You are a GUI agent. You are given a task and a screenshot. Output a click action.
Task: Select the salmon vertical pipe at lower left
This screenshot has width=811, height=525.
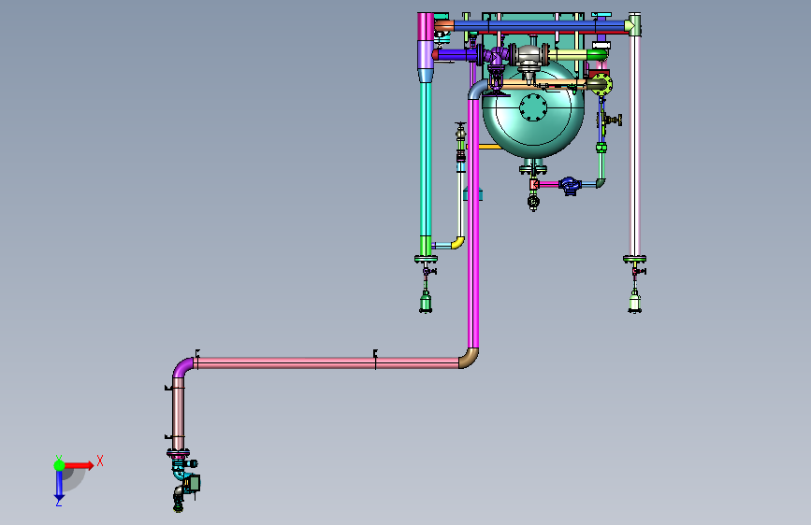[178, 414]
